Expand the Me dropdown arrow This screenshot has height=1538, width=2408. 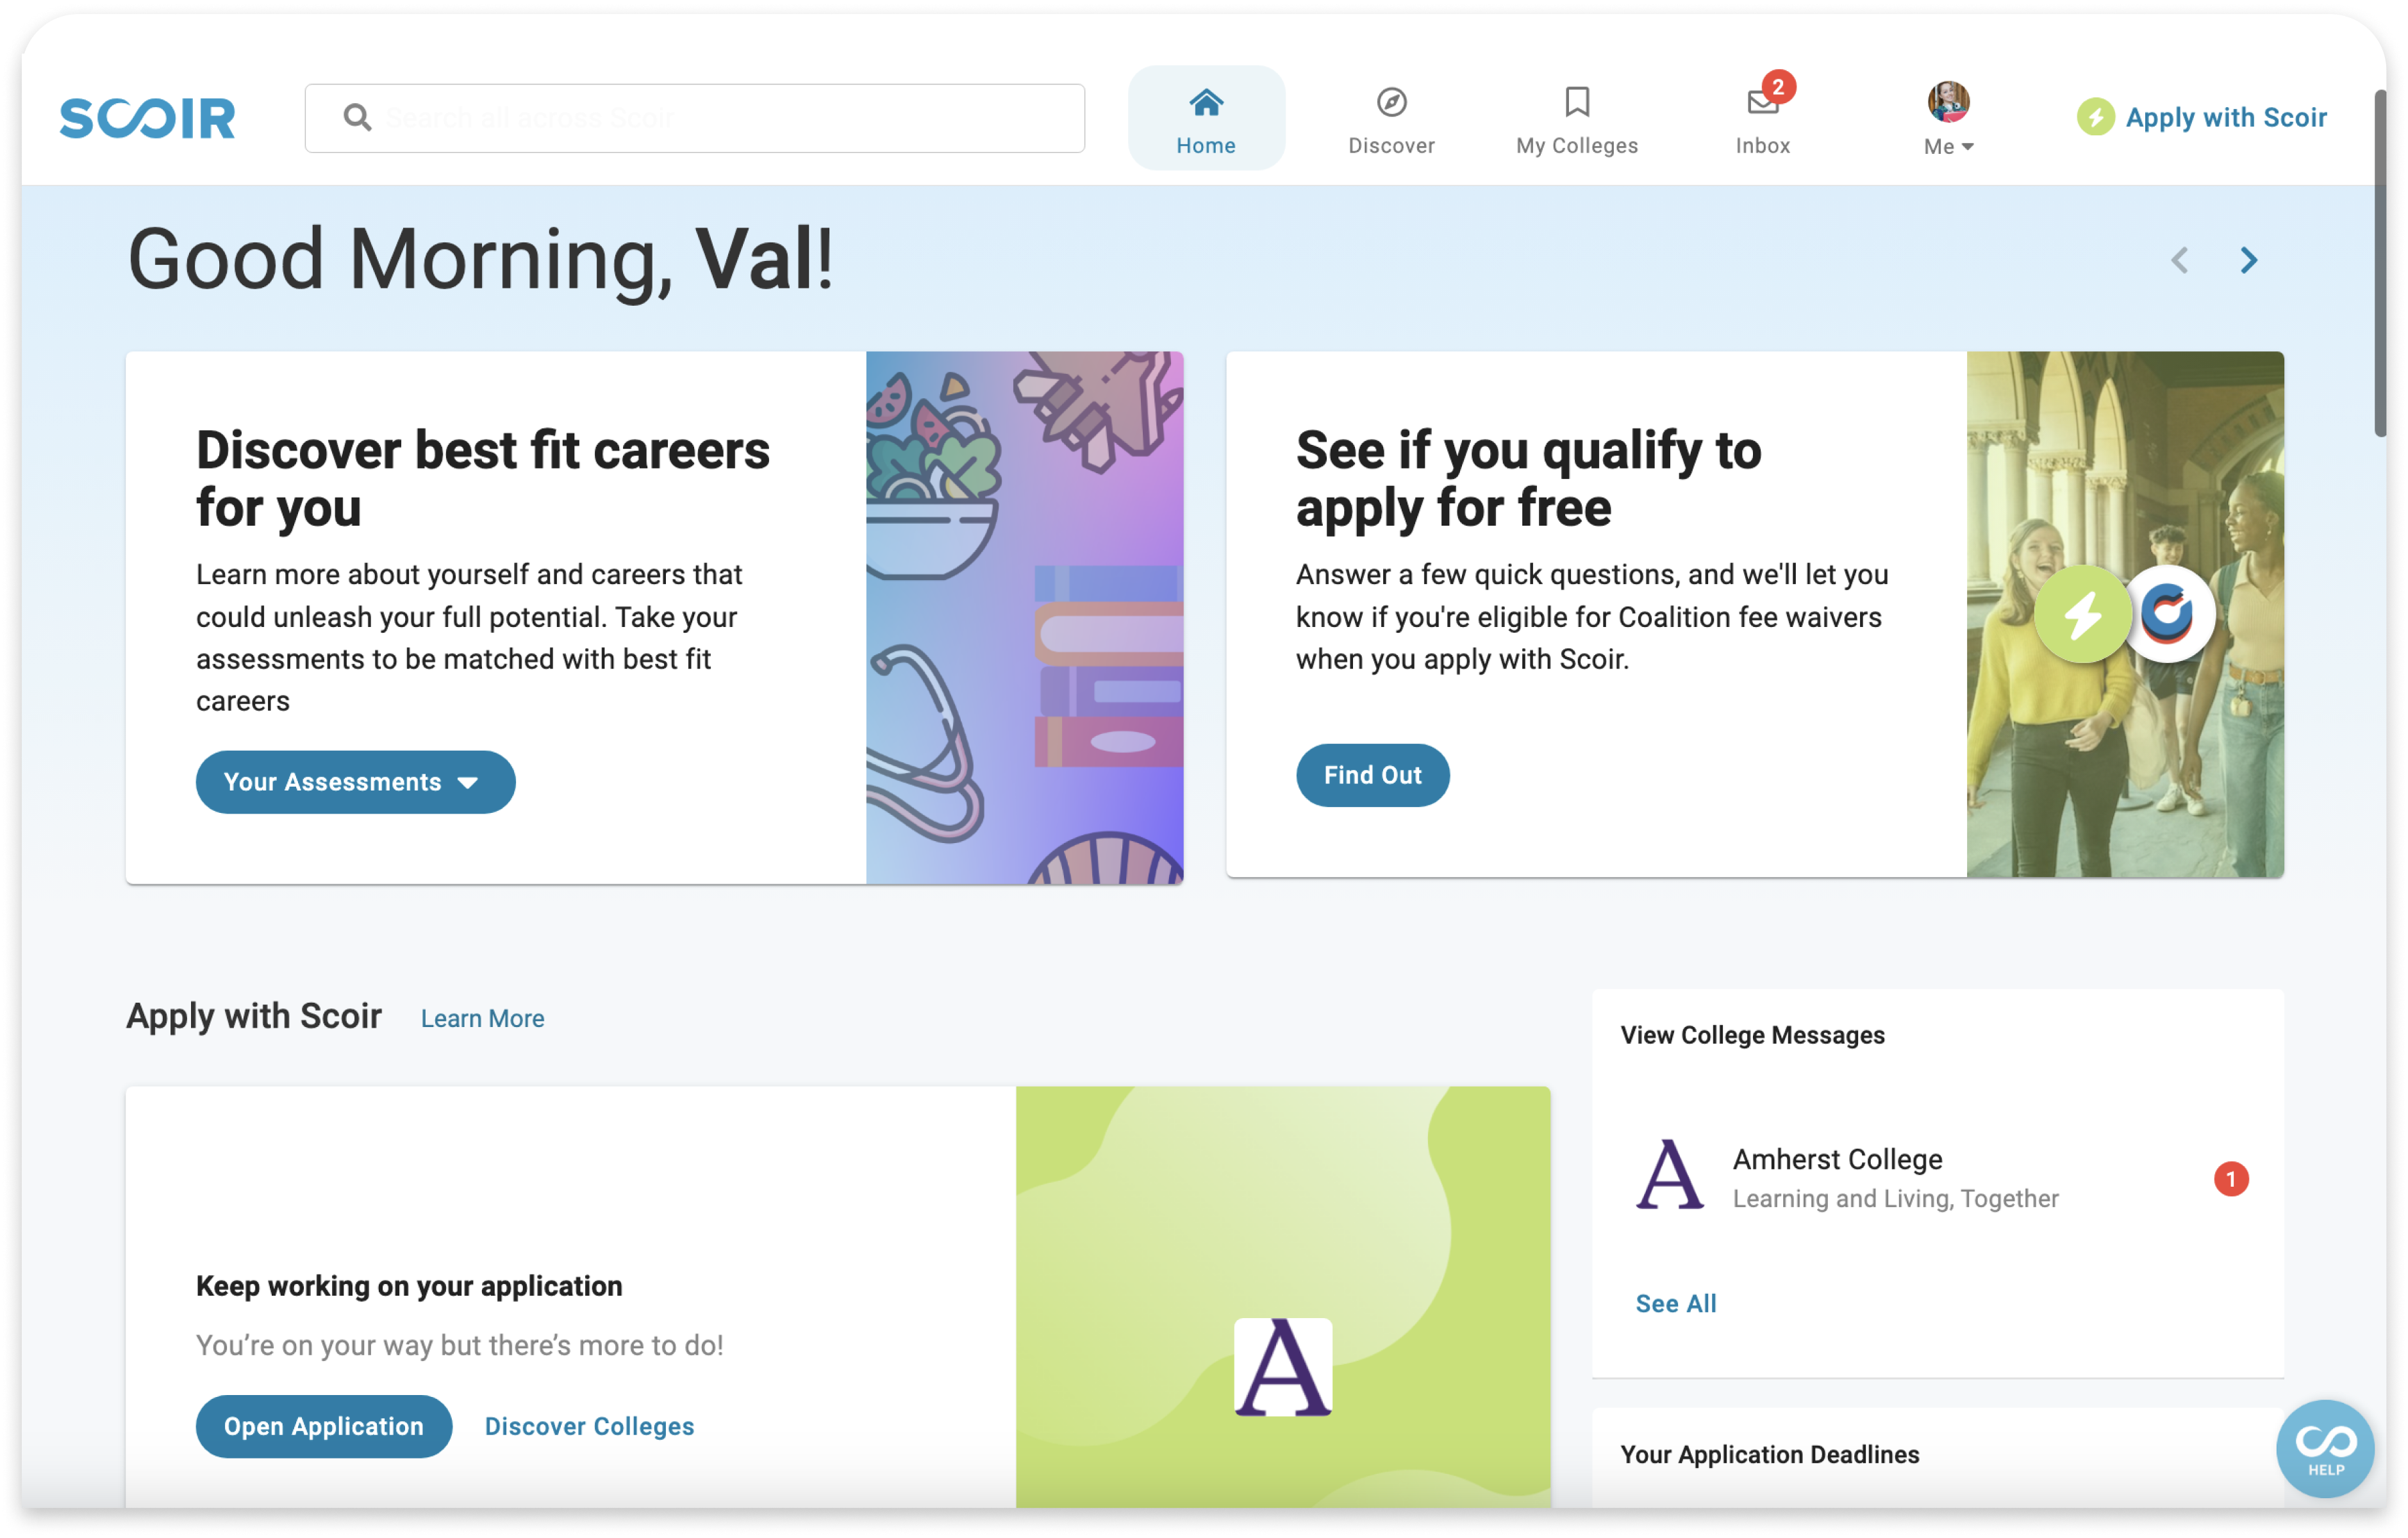(x=1968, y=147)
